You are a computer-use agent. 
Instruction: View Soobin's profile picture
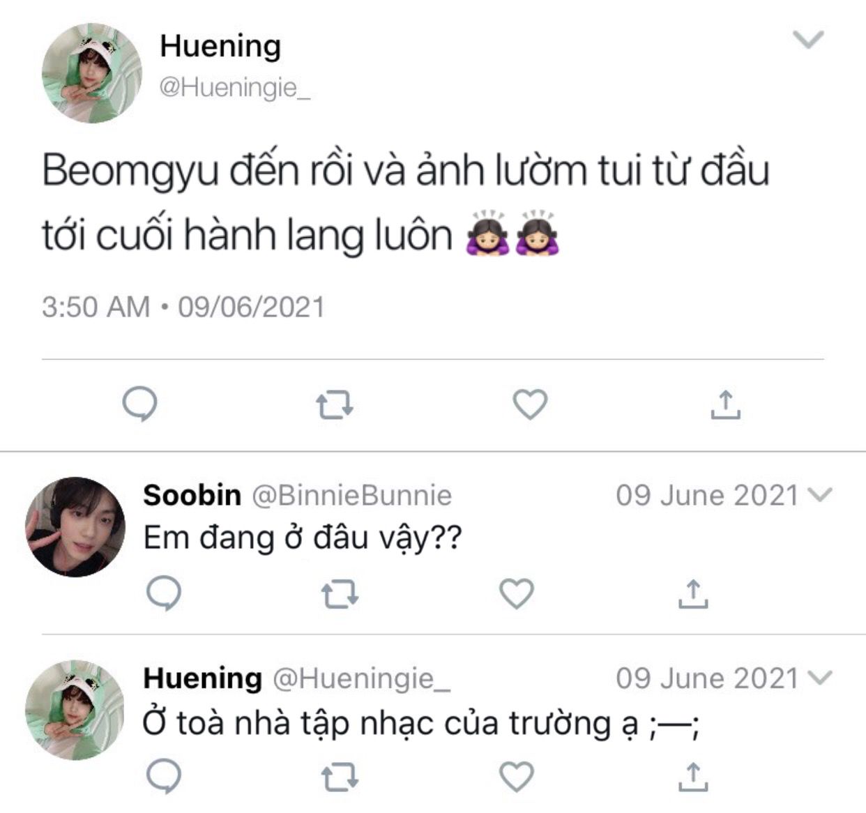(x=75, y=527)
